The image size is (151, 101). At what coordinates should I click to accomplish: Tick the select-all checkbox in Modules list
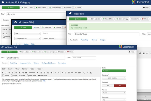point(20,44)
